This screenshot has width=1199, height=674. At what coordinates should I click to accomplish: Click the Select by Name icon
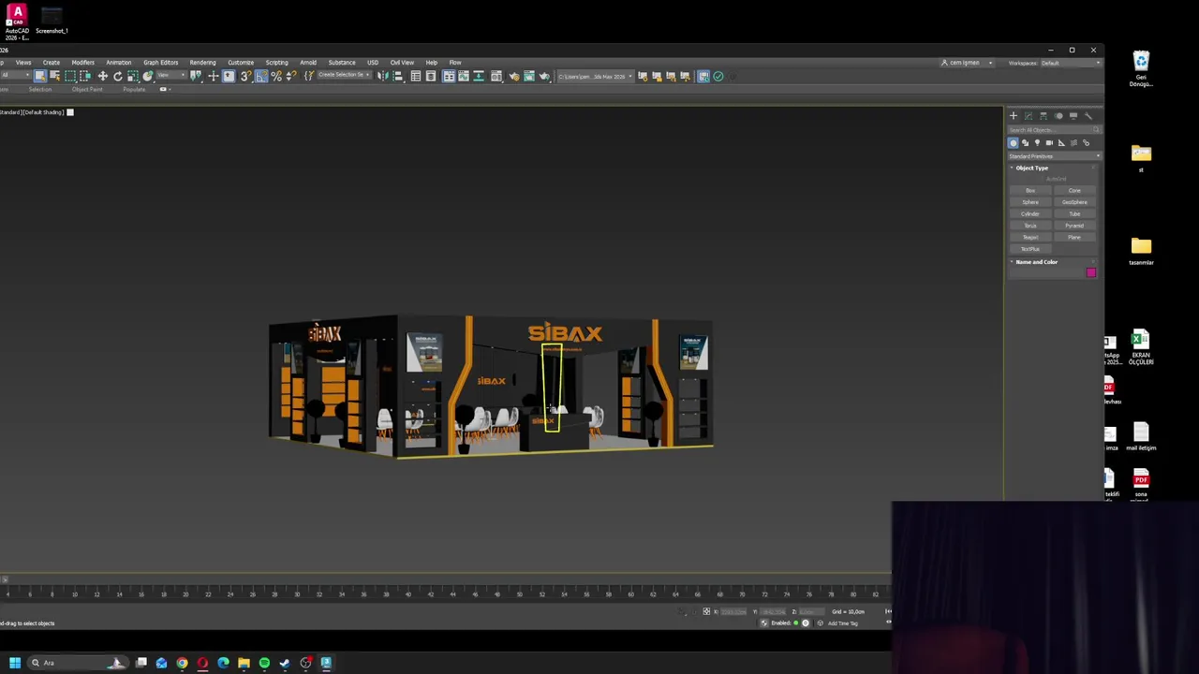[x=54, y=77]
